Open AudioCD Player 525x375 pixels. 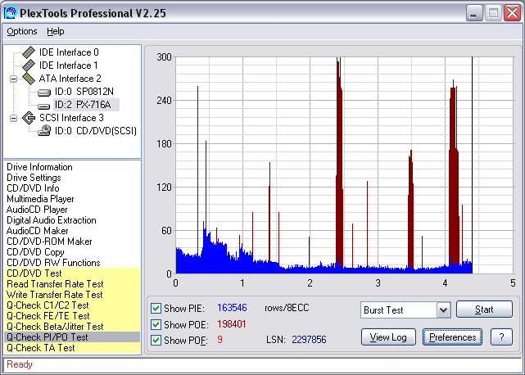(x=37, y=210)
